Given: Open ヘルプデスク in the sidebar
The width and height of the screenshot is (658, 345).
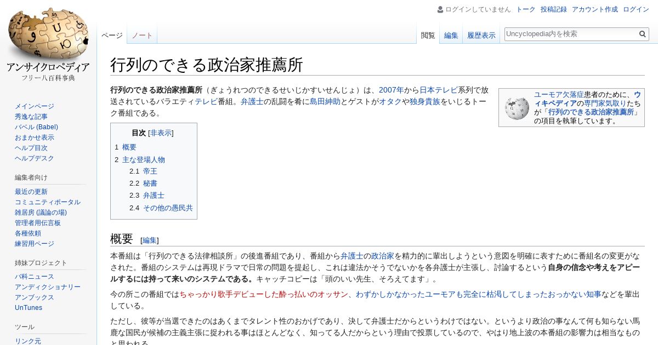Looking at the screenshot, I should 35,158.
